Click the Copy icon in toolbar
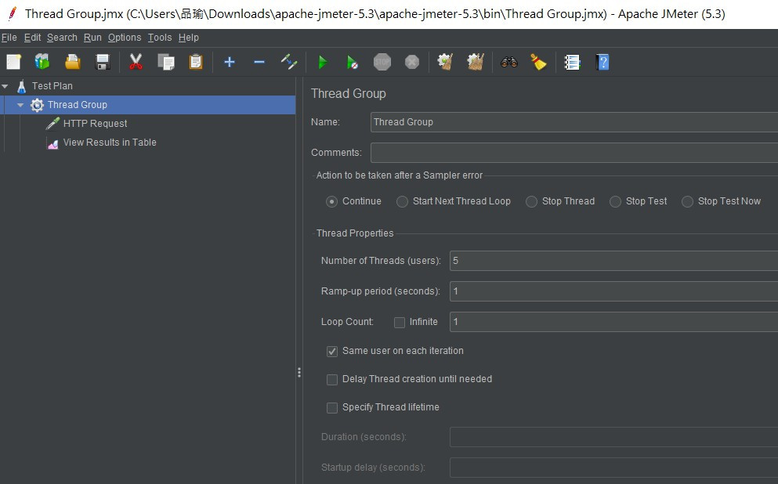 [x=166, y=62]
